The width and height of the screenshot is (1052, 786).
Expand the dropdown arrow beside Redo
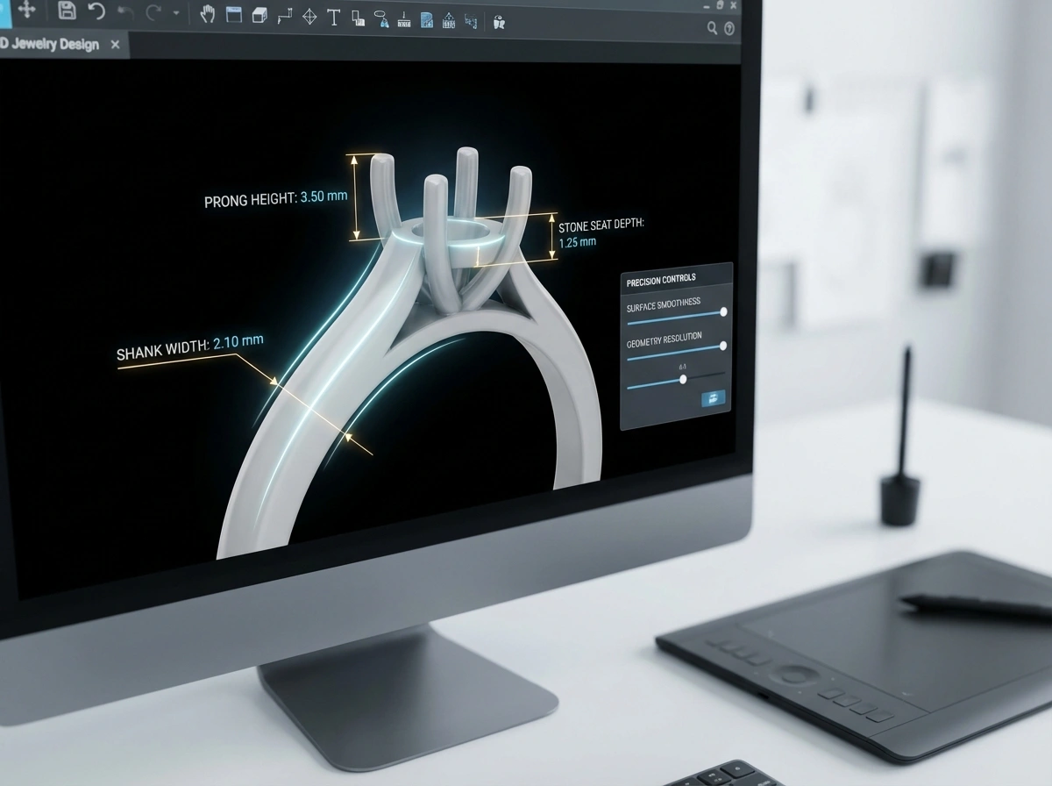click(x=176, y=14)
